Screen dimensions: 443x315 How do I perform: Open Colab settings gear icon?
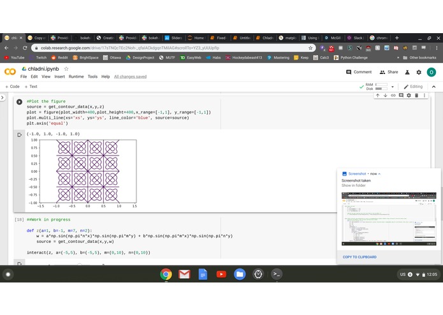(x=419, y=72)
